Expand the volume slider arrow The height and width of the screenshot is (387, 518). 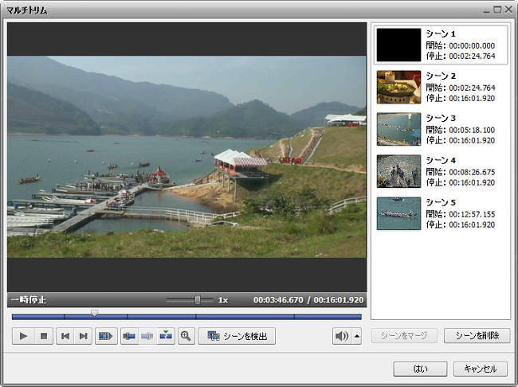point(357,336)
